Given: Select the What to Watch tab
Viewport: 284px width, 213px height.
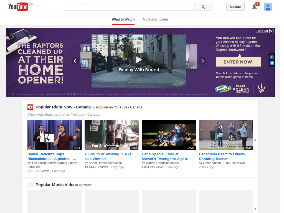Looking at the screenshot, I should click(x=123, y=19).
